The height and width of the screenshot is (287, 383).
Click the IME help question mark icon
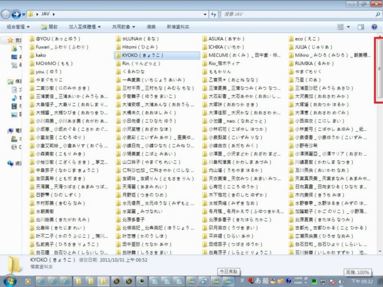288,281
